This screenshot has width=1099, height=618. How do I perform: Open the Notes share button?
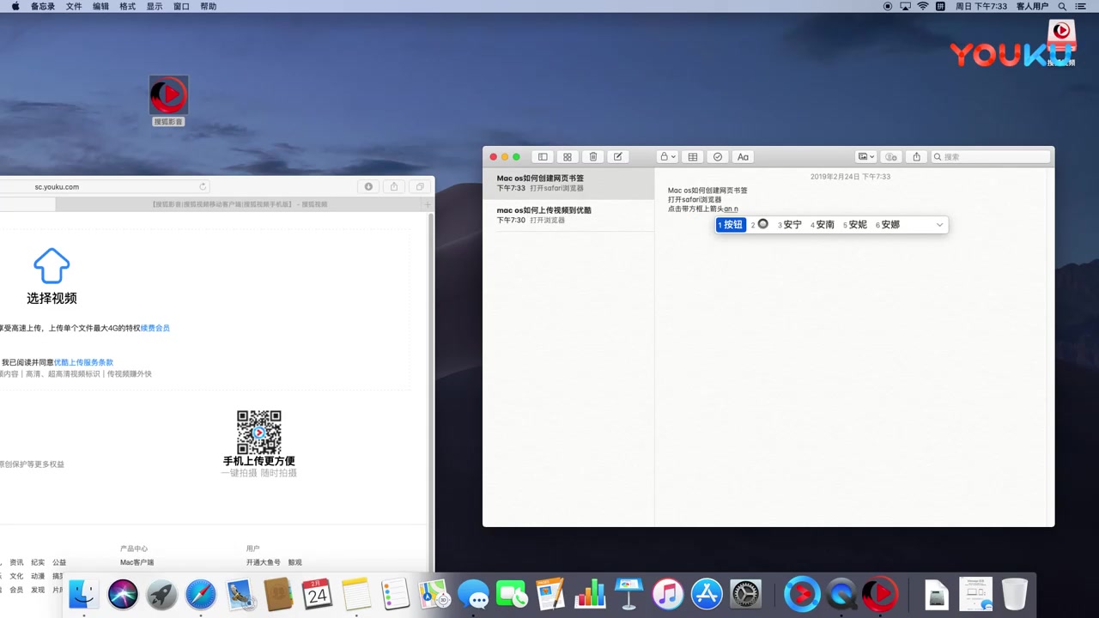pyautogui.click(x=916, y=157)
